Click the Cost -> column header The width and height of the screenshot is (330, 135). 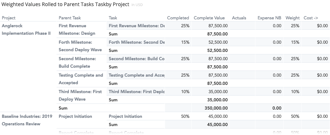pyautogui.click(x=311, y=18)
